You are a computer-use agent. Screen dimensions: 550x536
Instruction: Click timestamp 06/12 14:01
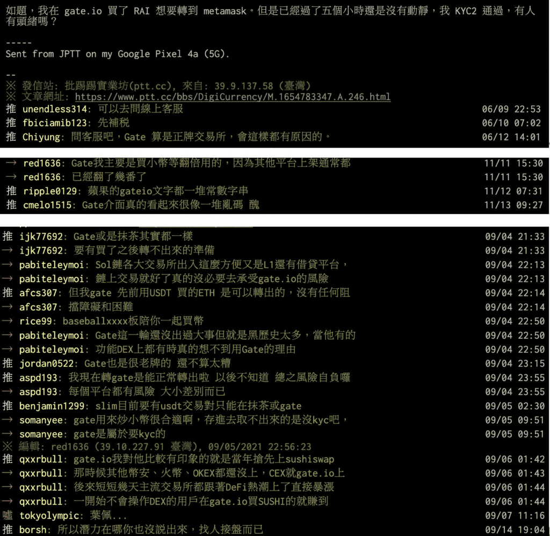pos(511,137)
